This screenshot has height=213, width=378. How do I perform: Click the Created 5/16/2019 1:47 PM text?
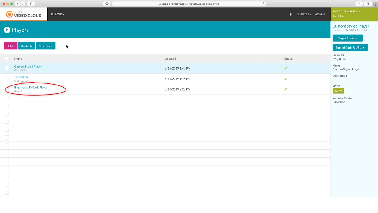350,30
